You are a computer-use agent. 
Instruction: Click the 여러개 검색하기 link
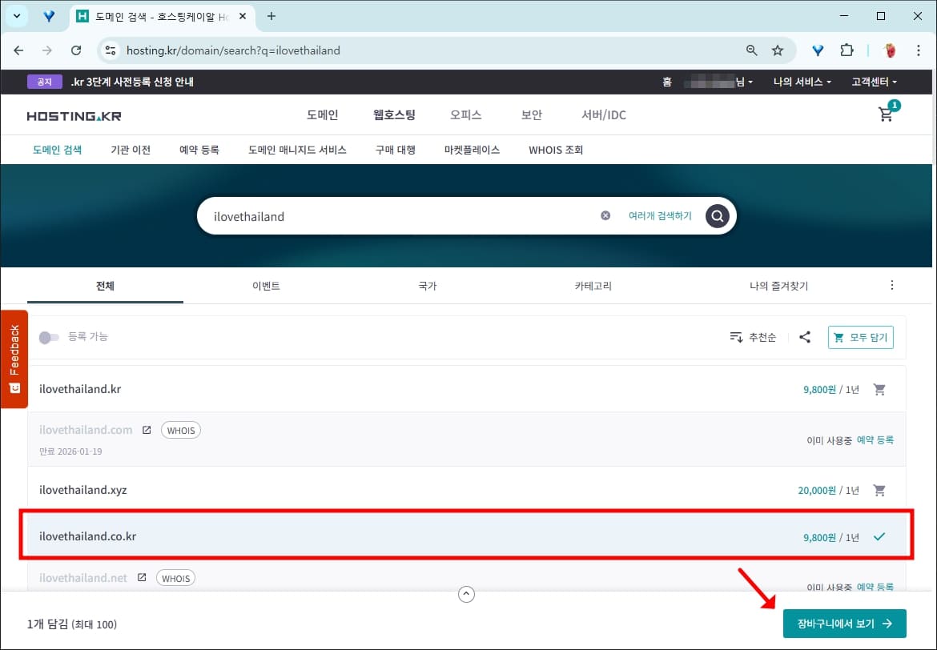click(660, 215)
